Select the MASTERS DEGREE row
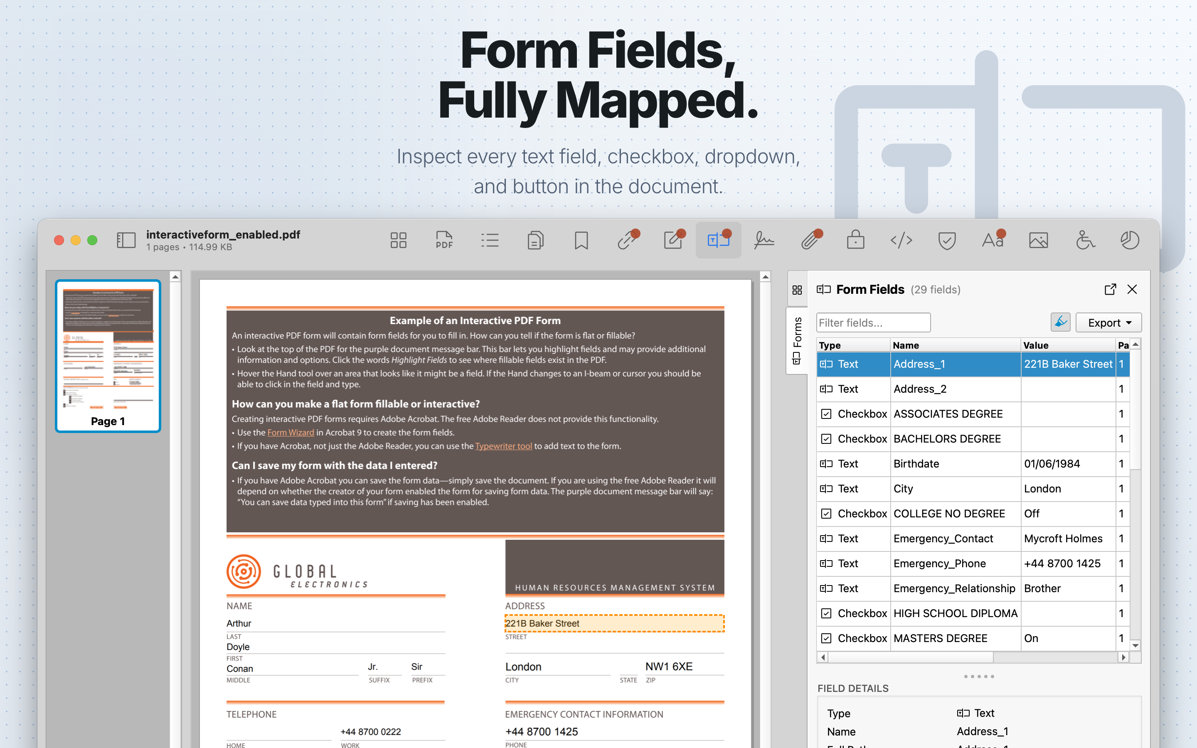The image size is (1197, 748). click(973, 638)
